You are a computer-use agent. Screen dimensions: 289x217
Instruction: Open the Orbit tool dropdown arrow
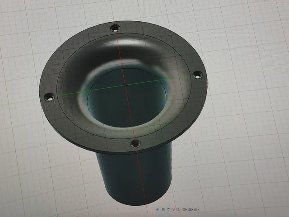160,209
